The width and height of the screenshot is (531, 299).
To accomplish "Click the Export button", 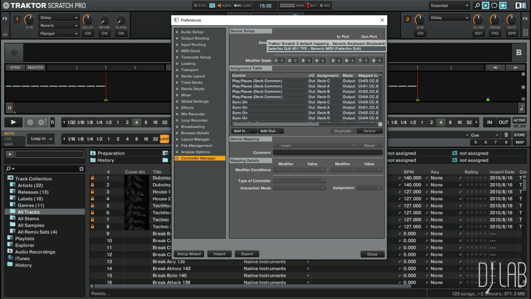I will (247, 254).
